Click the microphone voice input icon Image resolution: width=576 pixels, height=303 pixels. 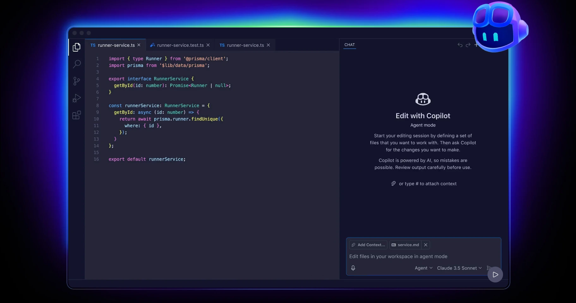click(353, 268)
